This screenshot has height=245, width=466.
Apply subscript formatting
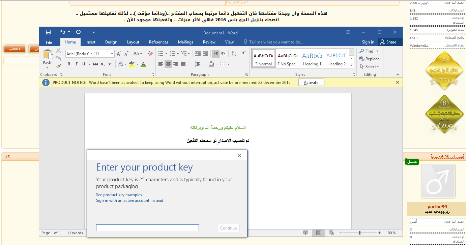103,64
